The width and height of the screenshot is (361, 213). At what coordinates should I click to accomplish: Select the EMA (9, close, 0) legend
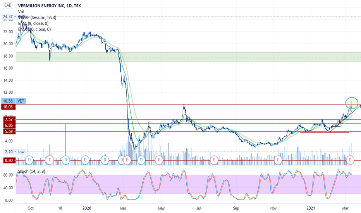tap(33, 23)
